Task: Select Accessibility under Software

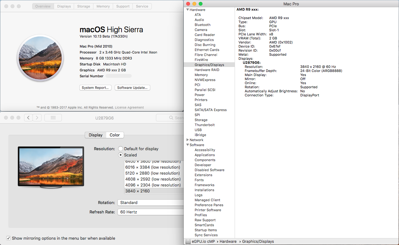Action: [x=205, y=150]
